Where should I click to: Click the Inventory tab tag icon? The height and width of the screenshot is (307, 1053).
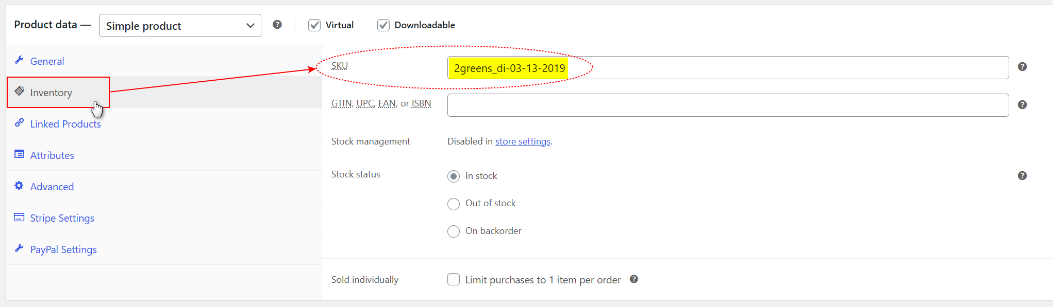(x=19, y=92)
